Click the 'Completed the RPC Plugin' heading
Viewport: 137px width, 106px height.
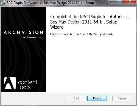[x=89, y=22]
